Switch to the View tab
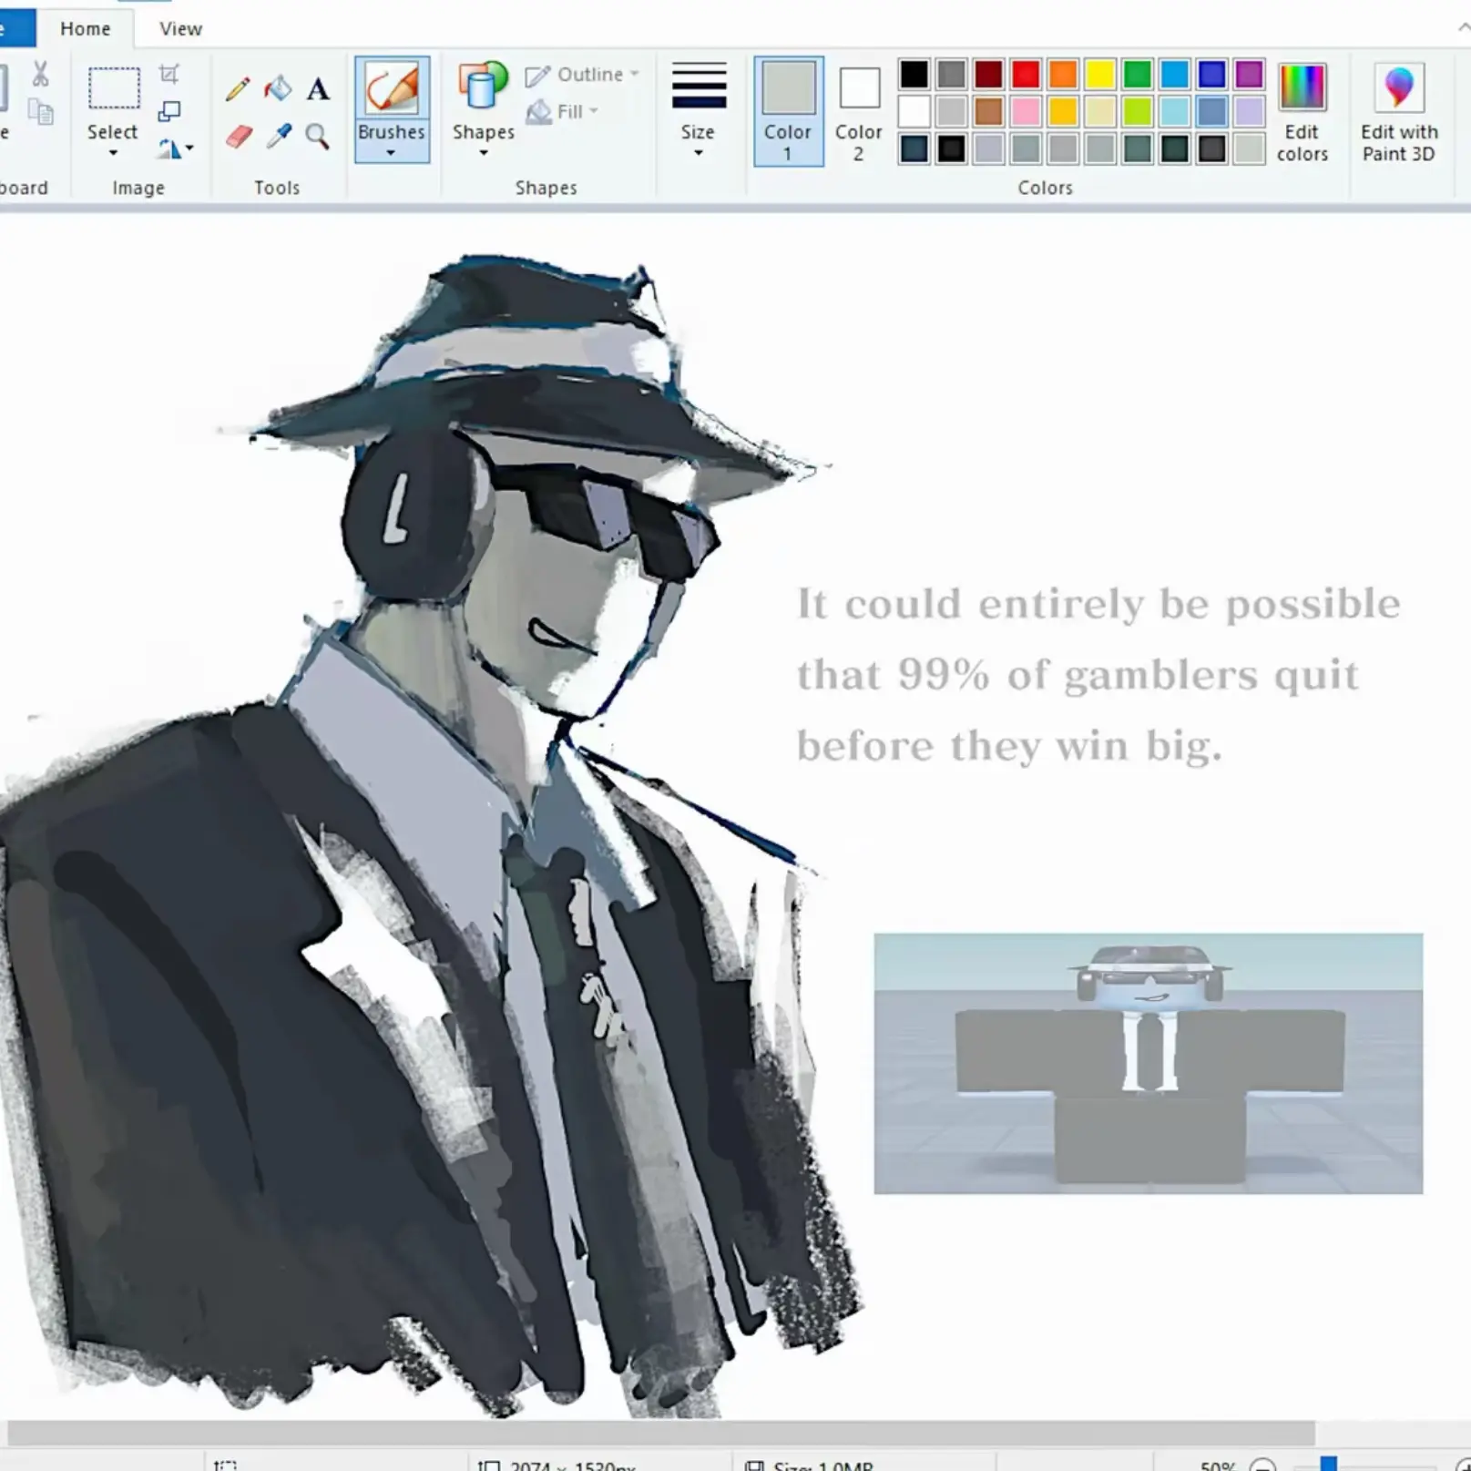The image size is (1471, 1471). pyautogui.click(x=180, y=28)
